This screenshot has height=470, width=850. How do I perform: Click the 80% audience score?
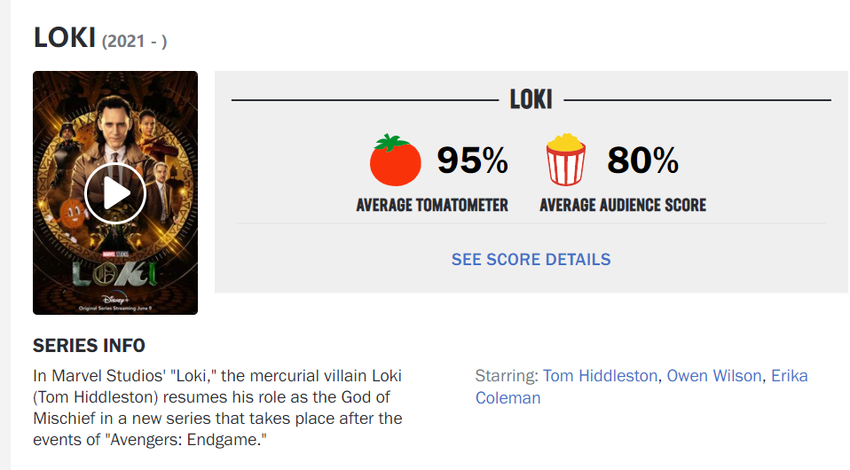click(642, 161)
